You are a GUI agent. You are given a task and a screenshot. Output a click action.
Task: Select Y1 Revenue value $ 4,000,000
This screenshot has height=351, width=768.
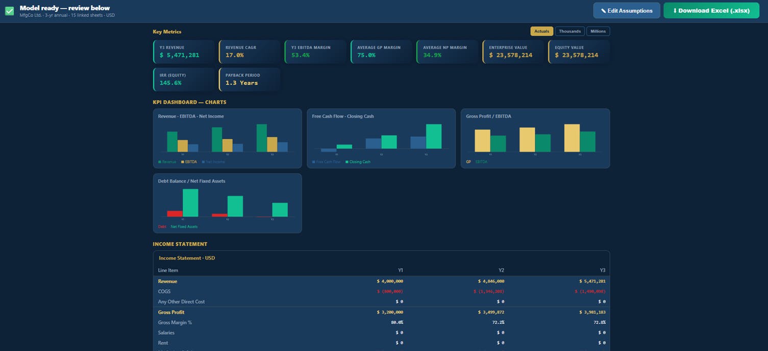(x=390, y=281)
